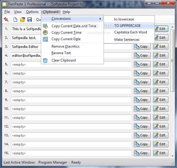177x168 pixels.
Task: Select Copy Current Date and Time
Action: tap(72, 26)
